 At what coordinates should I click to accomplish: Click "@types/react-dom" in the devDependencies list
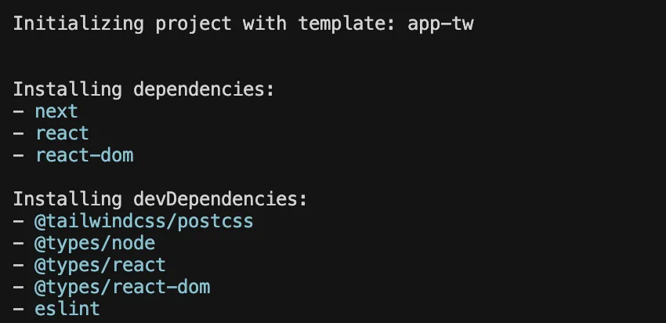(122, 287)
